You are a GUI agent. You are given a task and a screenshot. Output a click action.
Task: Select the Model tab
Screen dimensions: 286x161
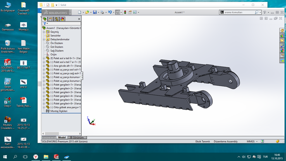[62, 138]
